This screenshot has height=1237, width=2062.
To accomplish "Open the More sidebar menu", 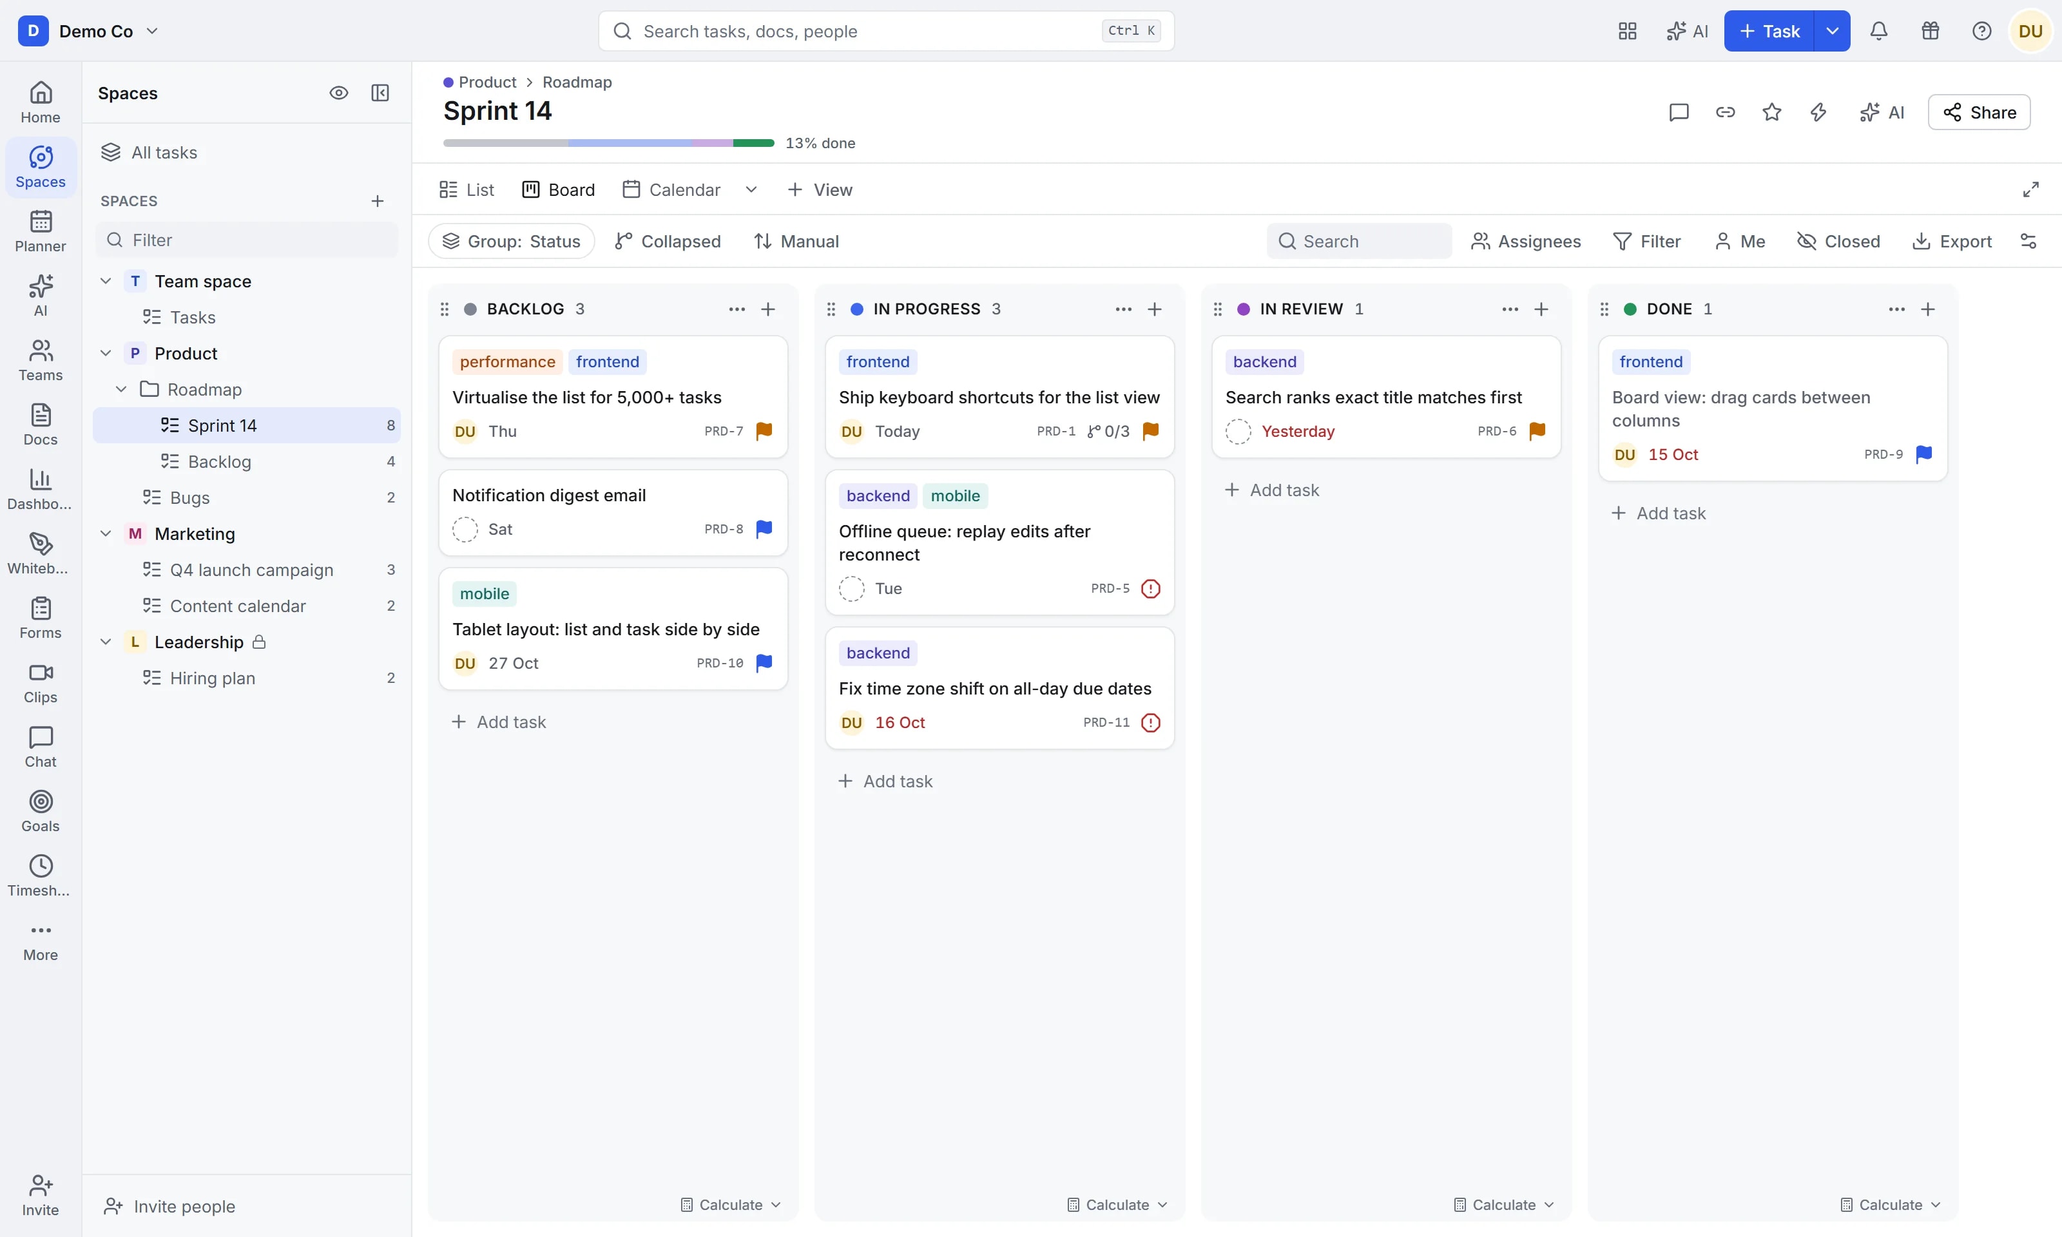I will point(40,940).
